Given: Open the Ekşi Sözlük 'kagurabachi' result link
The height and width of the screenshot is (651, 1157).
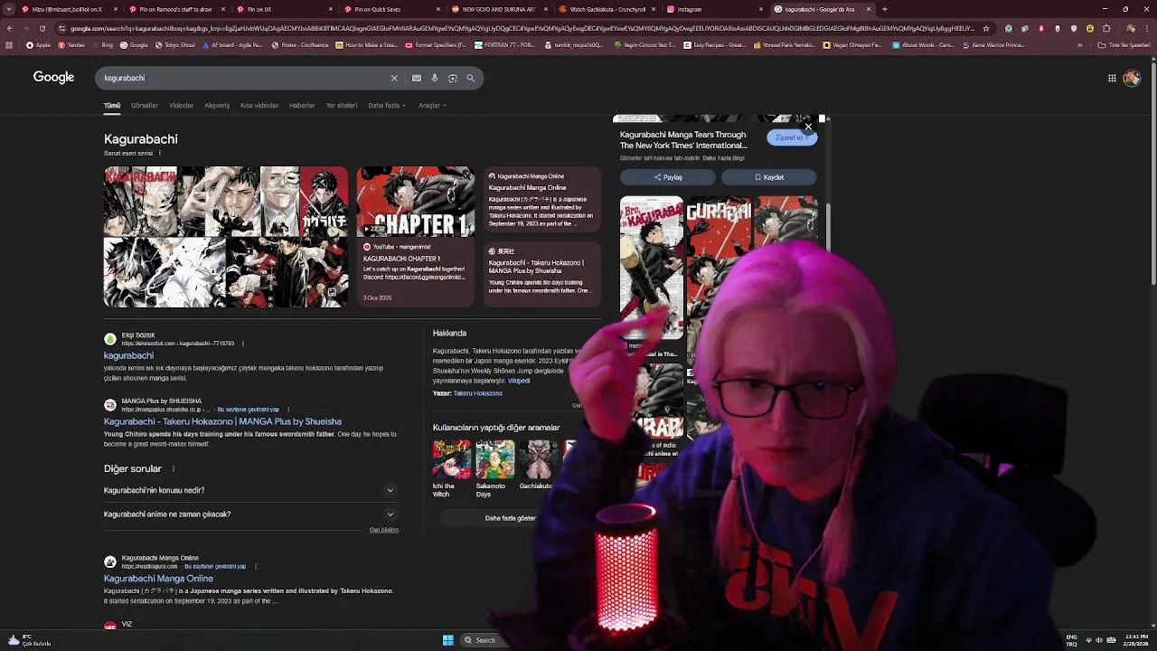Looking at the screenshot, I should pyautogui.click(x=128, y=355).
